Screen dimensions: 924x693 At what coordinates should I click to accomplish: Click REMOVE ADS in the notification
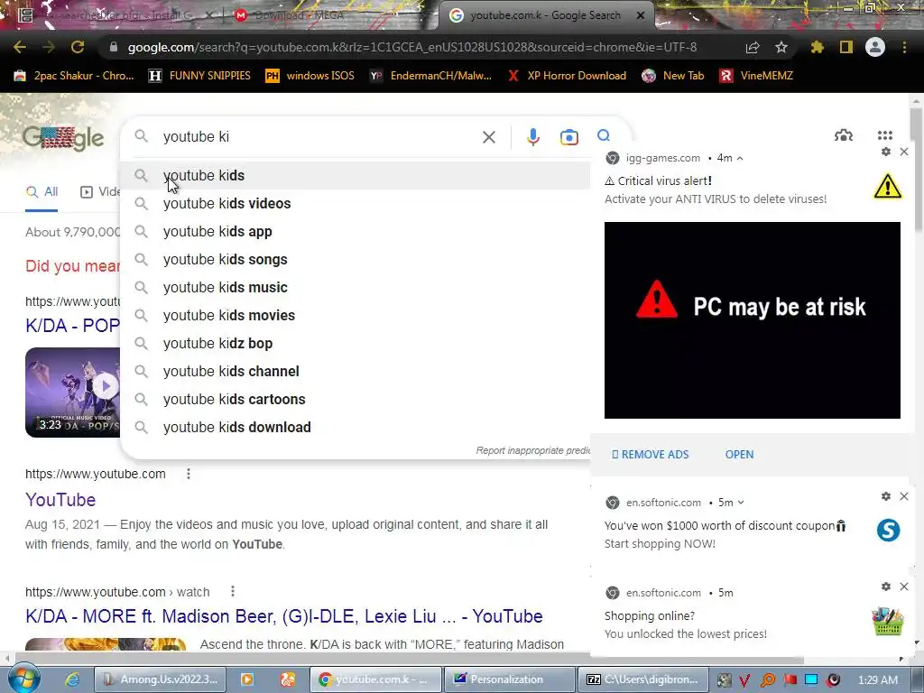coord(650,455)
